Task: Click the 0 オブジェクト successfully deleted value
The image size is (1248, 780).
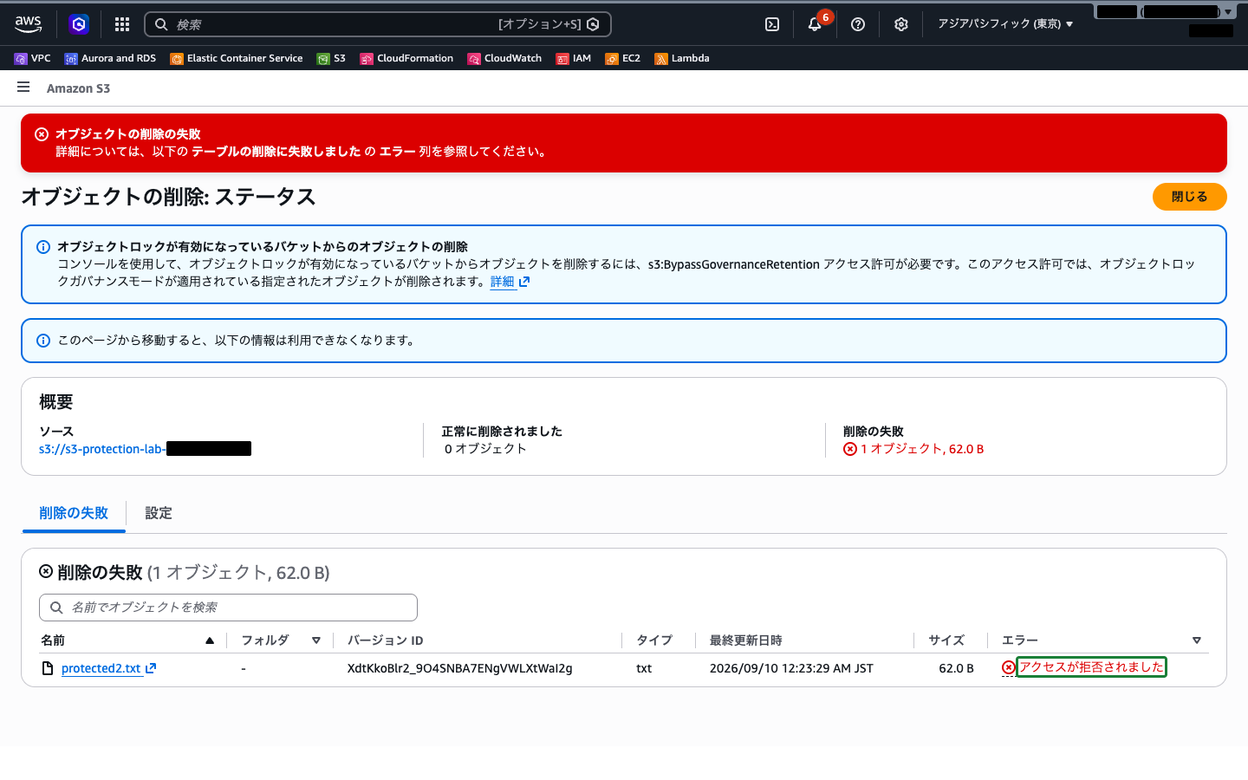Action: tap(485, 449)
